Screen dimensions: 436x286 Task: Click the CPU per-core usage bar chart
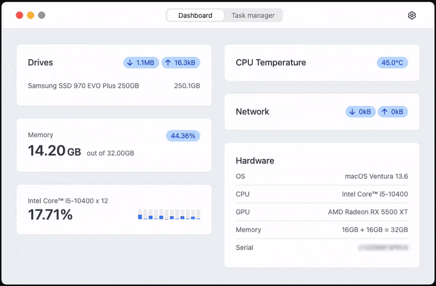coord(169,214)
